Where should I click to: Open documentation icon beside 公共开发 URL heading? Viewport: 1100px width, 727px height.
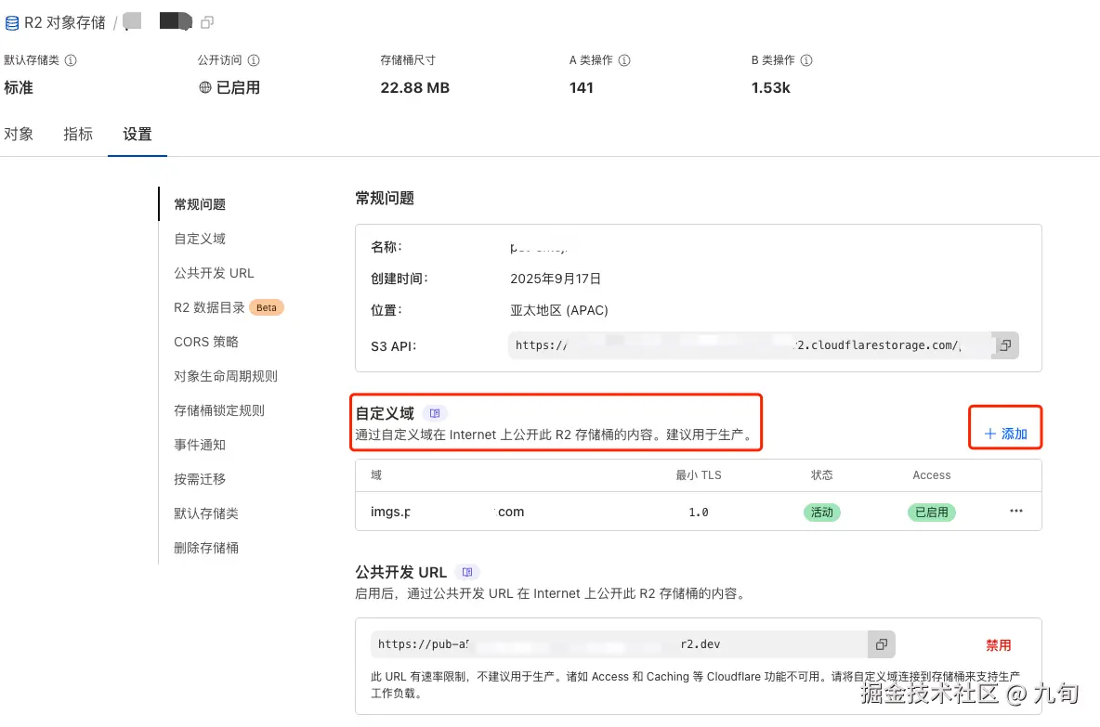467,572
